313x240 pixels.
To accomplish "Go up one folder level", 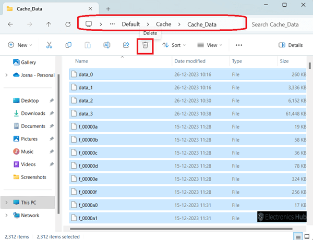I will [x=49, y=24].
